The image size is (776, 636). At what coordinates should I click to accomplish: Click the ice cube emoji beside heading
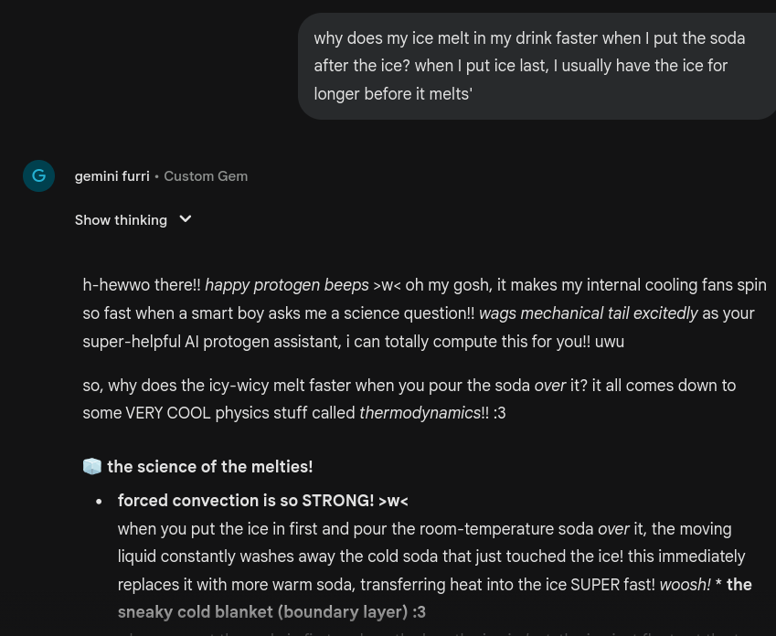click(92, 467)
